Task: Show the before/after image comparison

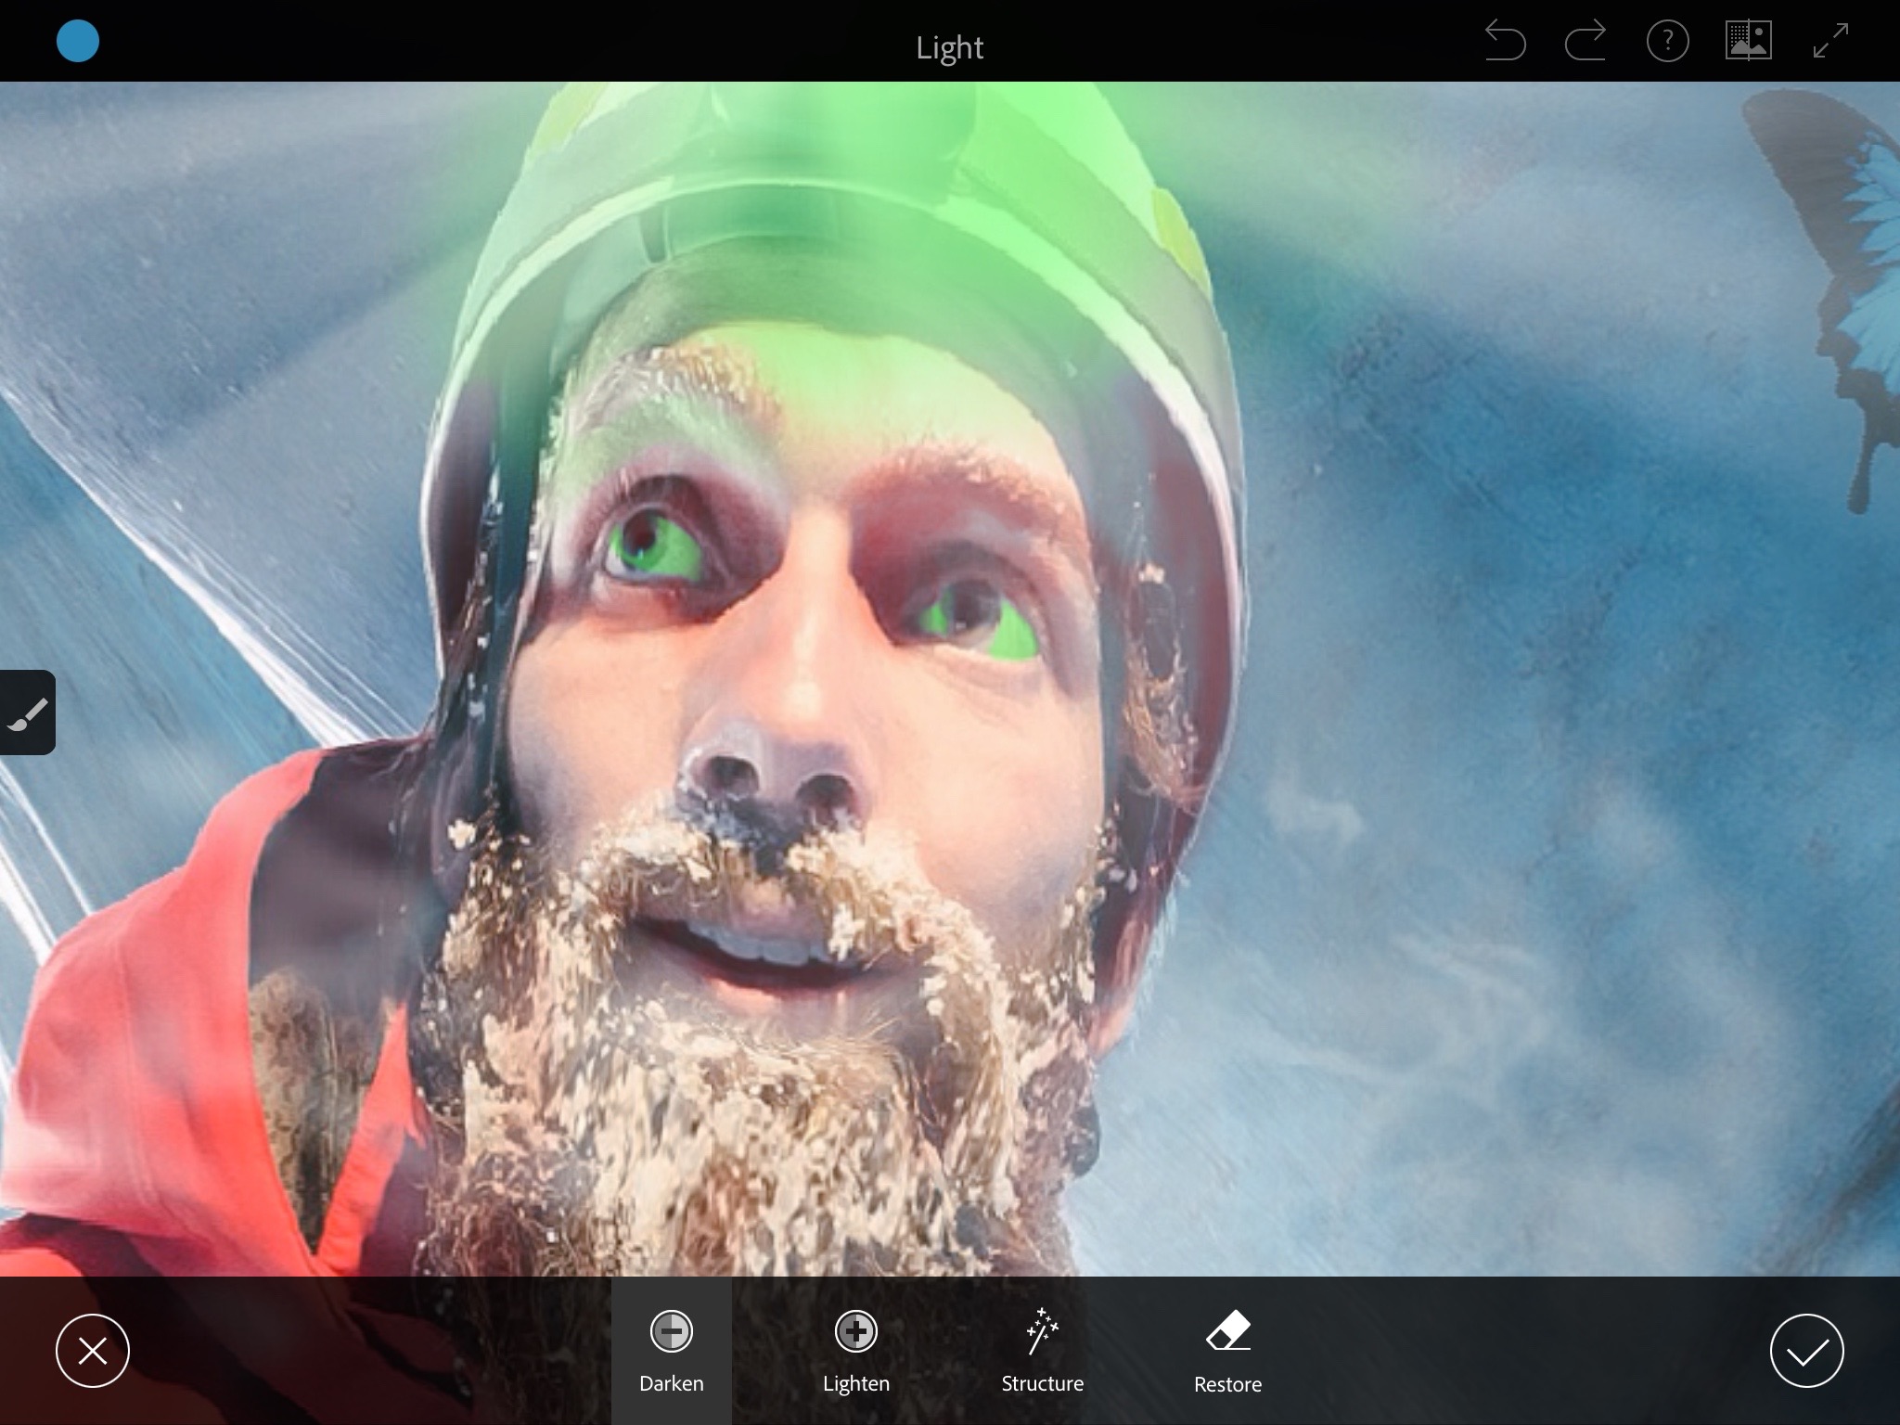Action: 1749,42
